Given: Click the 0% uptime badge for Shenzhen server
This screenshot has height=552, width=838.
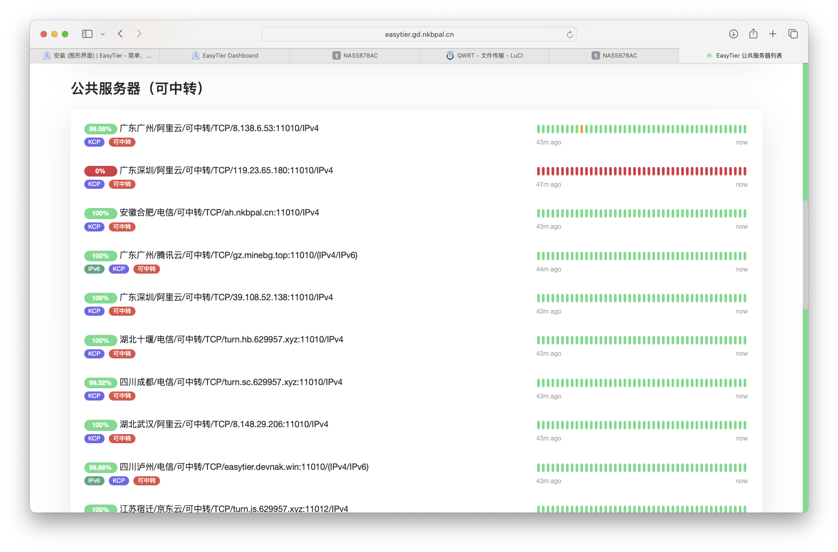Looking at the screenshot, I should tap(100, 171).
